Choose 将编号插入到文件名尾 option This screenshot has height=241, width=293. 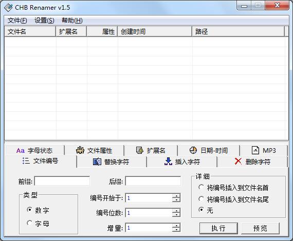click(x=202, y=199)
